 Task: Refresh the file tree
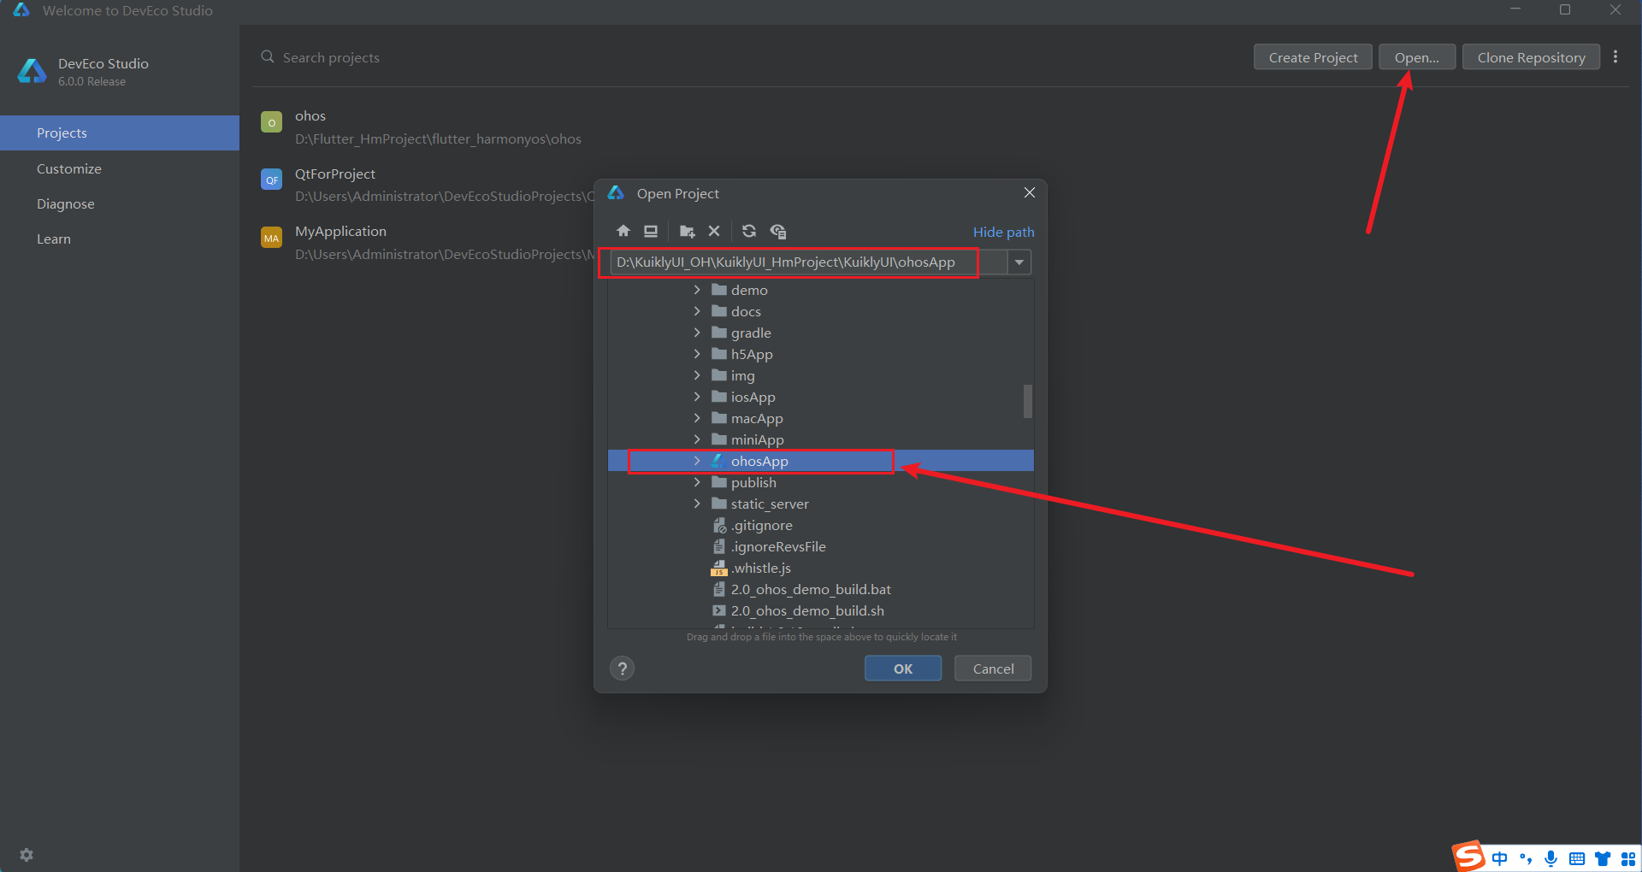(x=749, y=231)
